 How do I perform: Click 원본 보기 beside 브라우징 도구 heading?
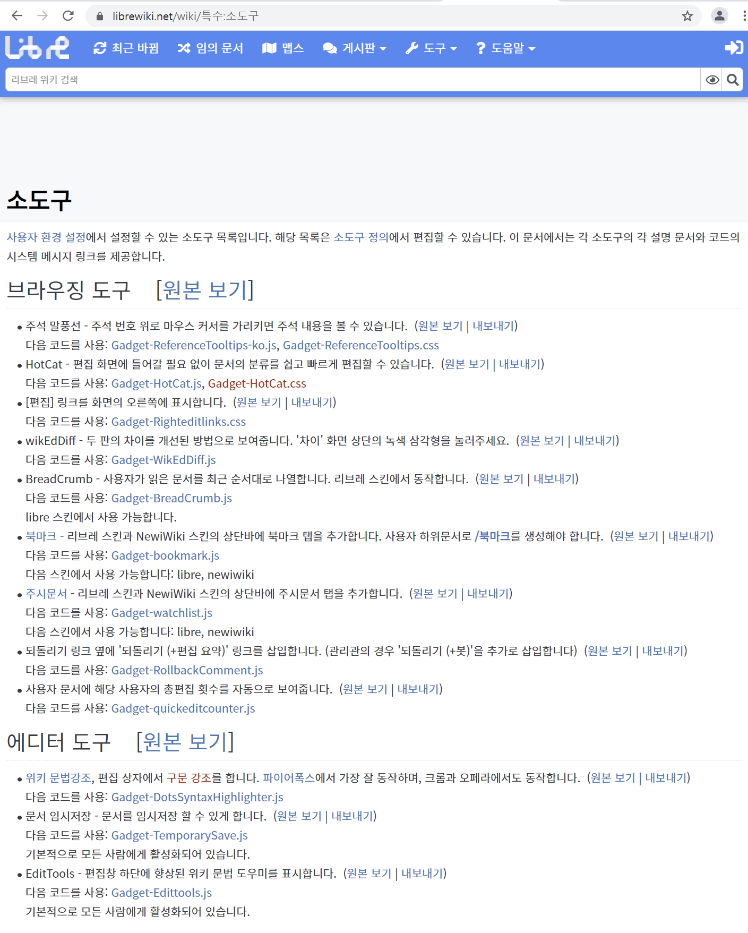click(205, 290)
